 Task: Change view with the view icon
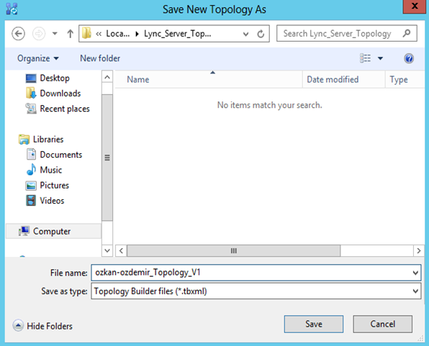(x=365, y=58)
